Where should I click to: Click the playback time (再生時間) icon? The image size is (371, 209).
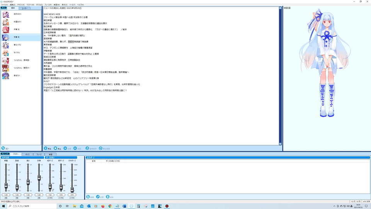click(x=100, y=148)
